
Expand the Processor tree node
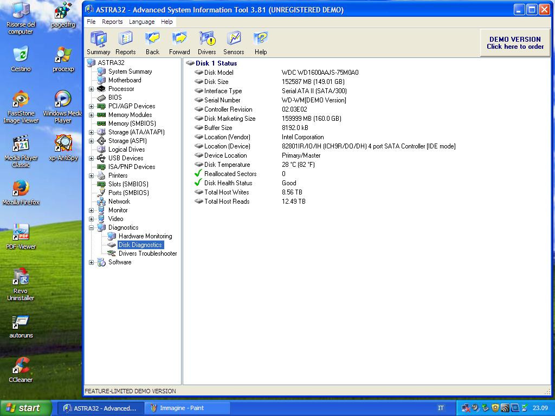tap(92, 89)
